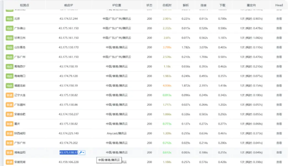The image size is (288, 166).
Task: Open 查看 link for 安徽芜湖
Action: coord(279,162)
